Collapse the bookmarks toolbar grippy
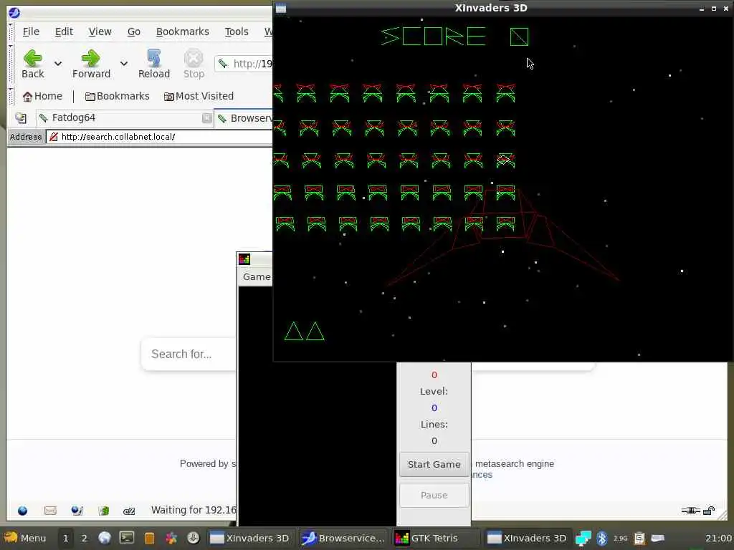This screenshot has width=734, height=550. point(11,96)
